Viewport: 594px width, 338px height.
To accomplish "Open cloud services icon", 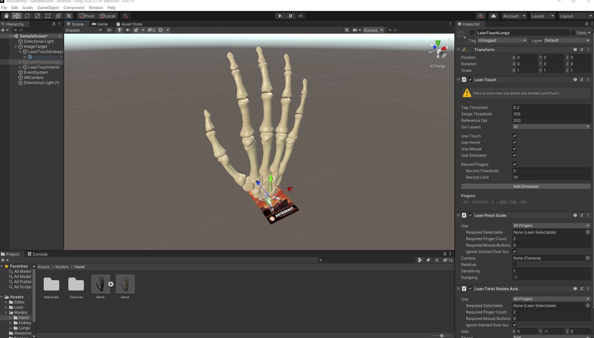I will point(493,16).
